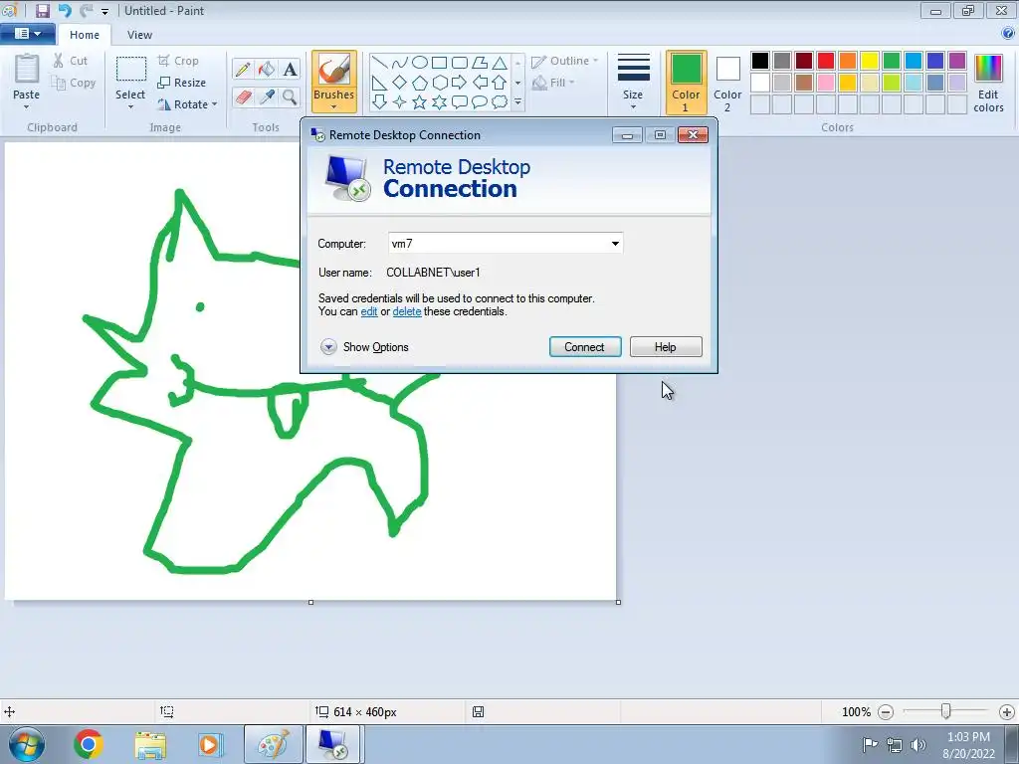Click the Help button in Remote Desktop dialog
This screenshot has height=764, width=1019.
pos(666,347)
